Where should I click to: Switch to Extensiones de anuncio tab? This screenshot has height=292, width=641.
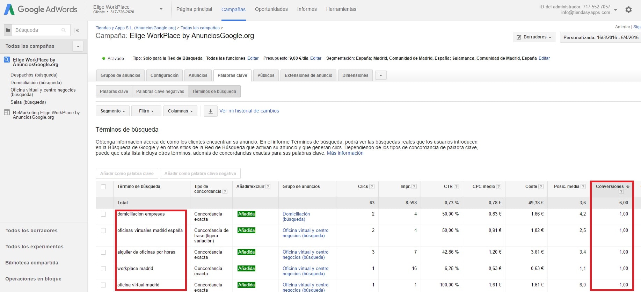308,75
